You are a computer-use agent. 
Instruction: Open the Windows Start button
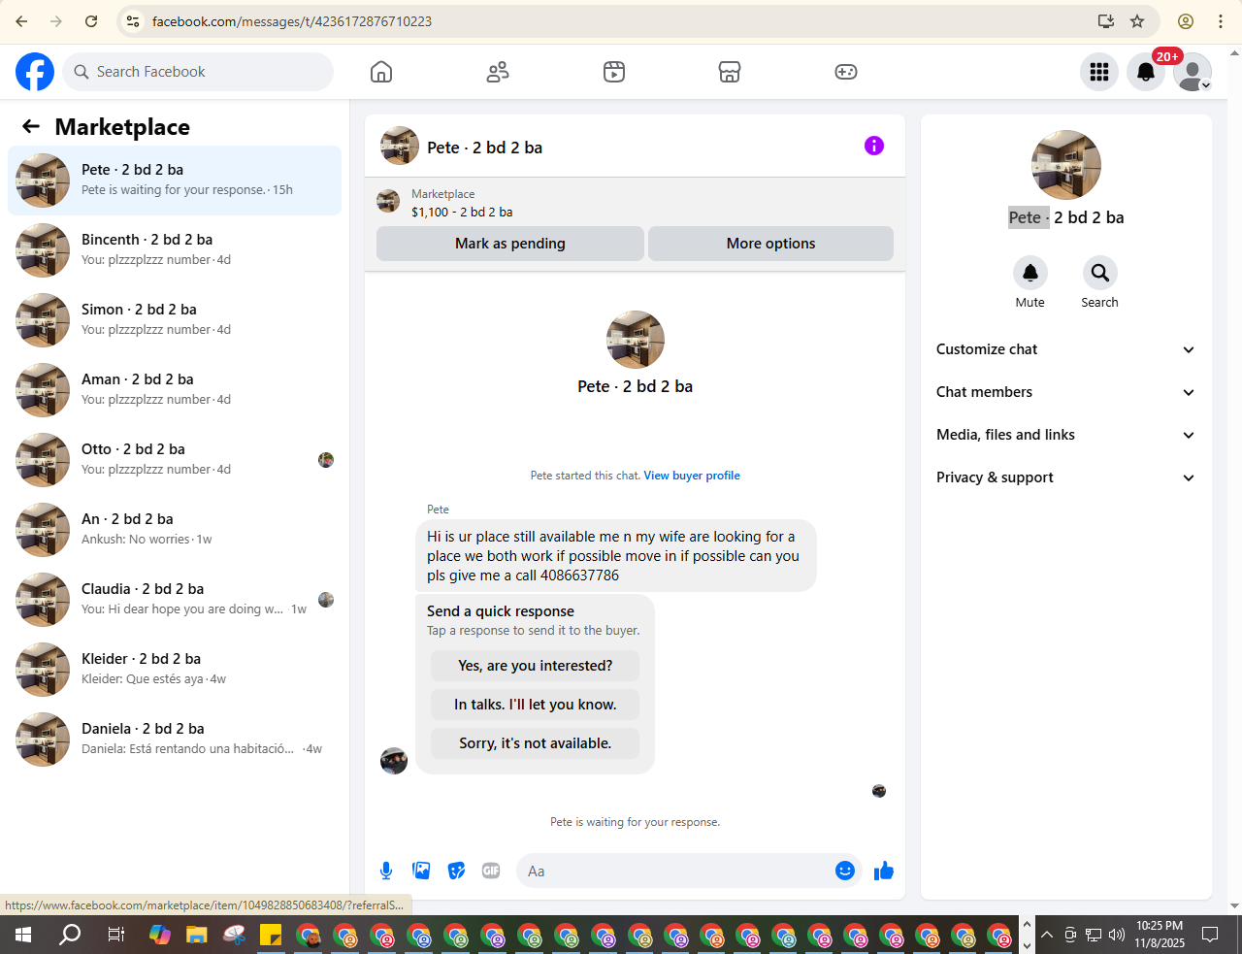click(23, 935)
